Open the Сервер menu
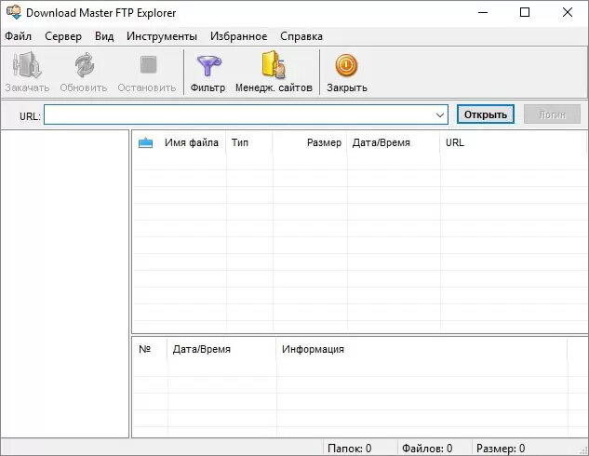 pos(63,36)
